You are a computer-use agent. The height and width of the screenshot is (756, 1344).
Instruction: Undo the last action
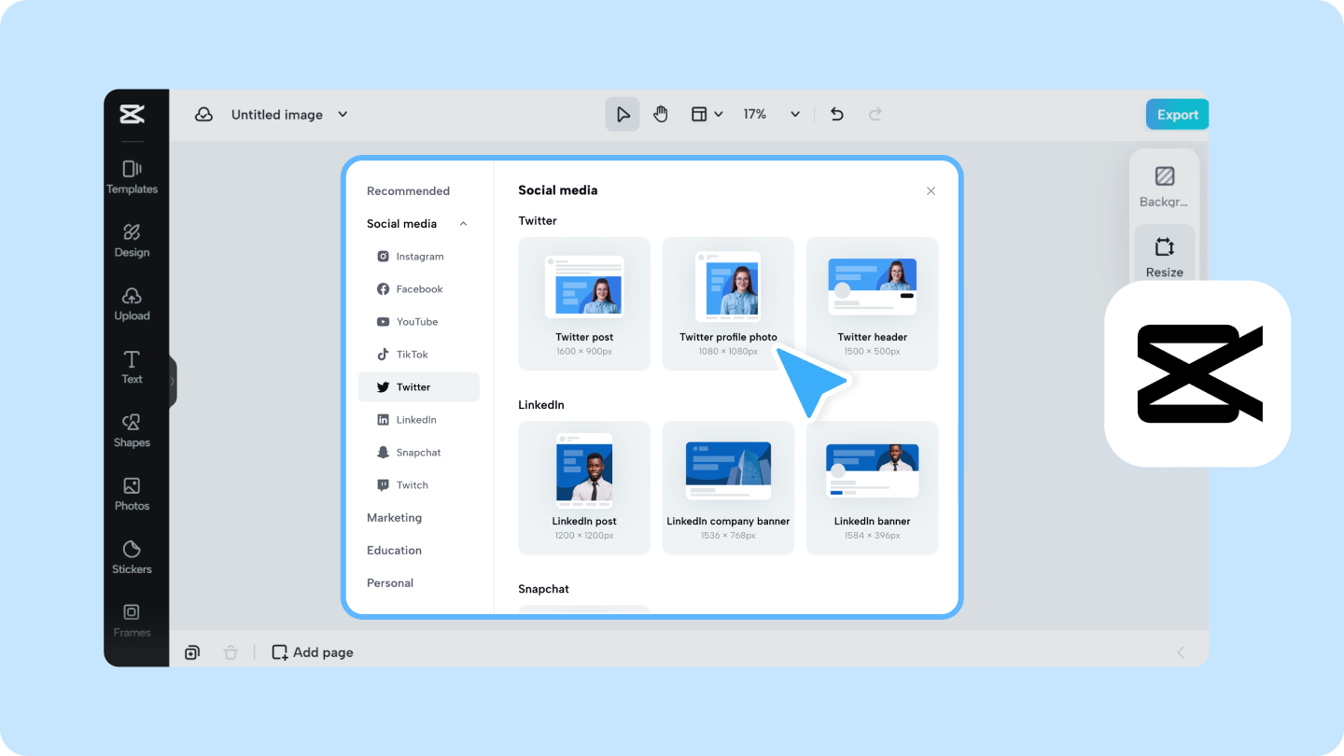pyautogui.click(x=837, y=114)
